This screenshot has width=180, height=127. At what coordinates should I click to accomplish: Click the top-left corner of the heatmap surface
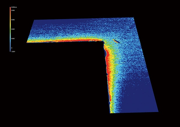point(35,20)
